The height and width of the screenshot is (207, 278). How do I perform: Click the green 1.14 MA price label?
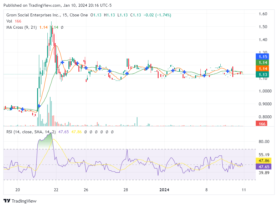(x=262, y=62)
